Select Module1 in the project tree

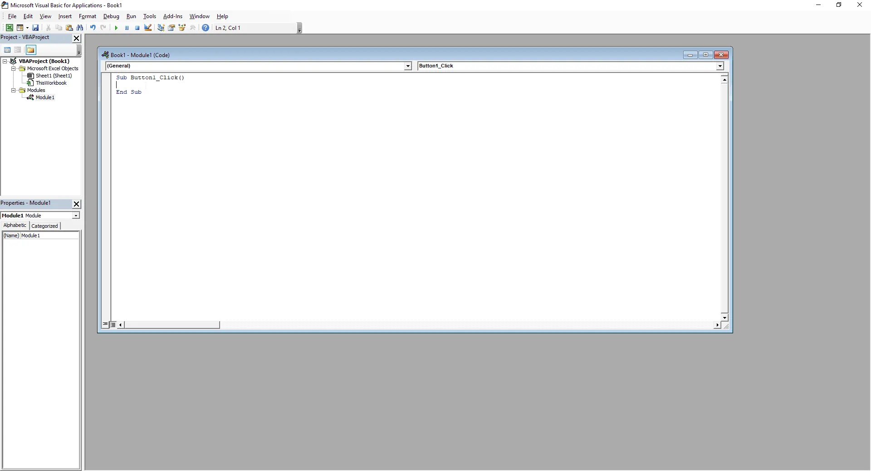coord(44,97)
